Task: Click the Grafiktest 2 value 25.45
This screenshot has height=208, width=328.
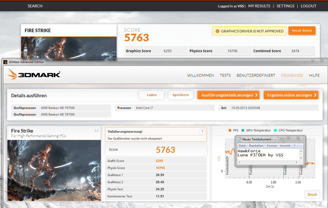Action: click(x=160, y=182)
